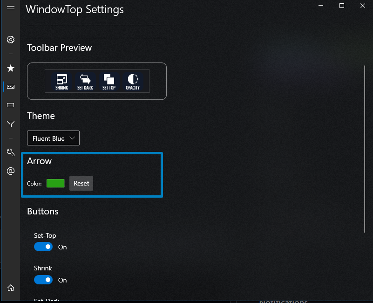Open the Settings gear in the sidebar
The width and height of the screenshot is (373, 303).
[x=11, y=40]
